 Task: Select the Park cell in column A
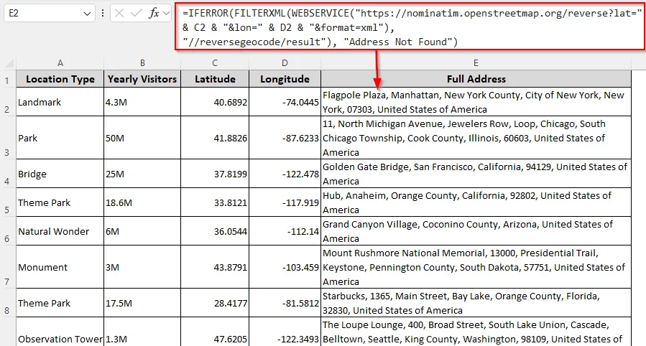point(60,137)
